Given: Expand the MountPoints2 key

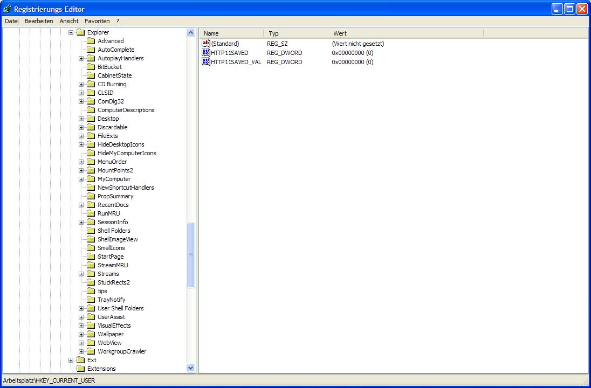Looking at the screenshot, I should 81,171.
